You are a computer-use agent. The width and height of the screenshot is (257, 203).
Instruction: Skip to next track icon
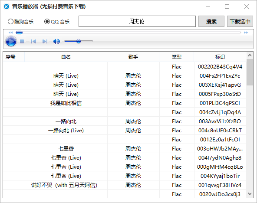tap(45, 41)
